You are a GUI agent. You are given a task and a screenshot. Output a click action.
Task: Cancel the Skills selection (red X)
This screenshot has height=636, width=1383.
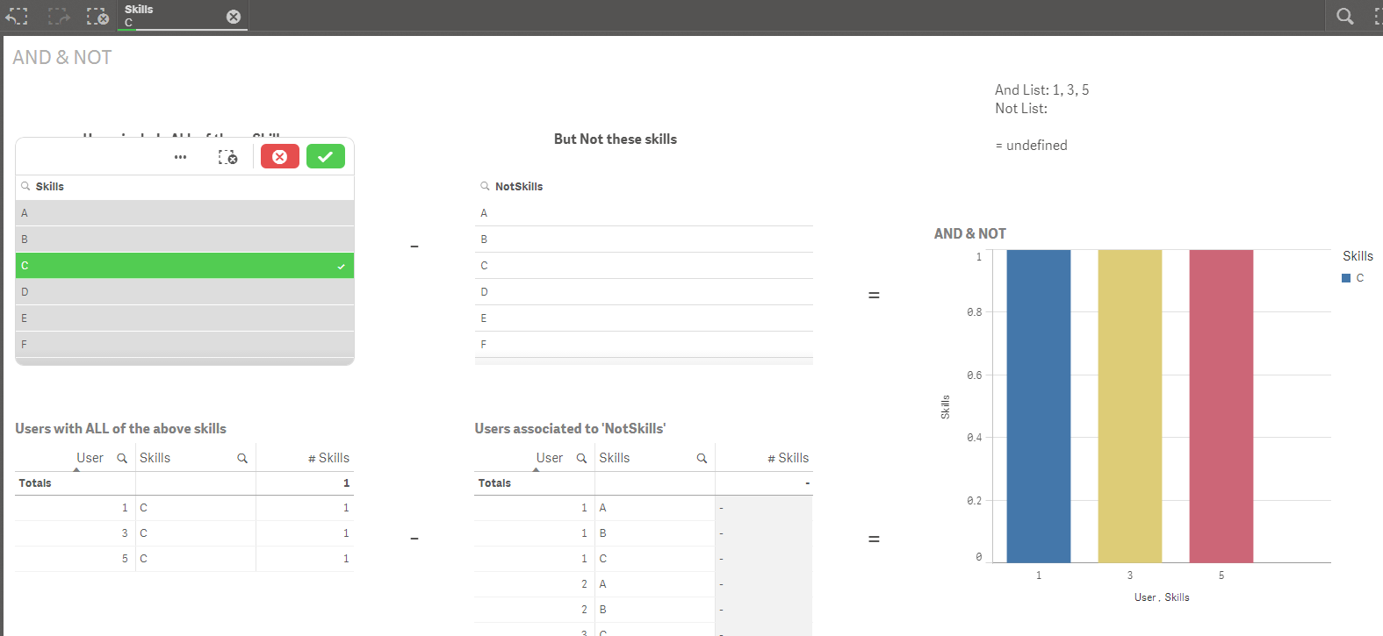pos(280,156)
